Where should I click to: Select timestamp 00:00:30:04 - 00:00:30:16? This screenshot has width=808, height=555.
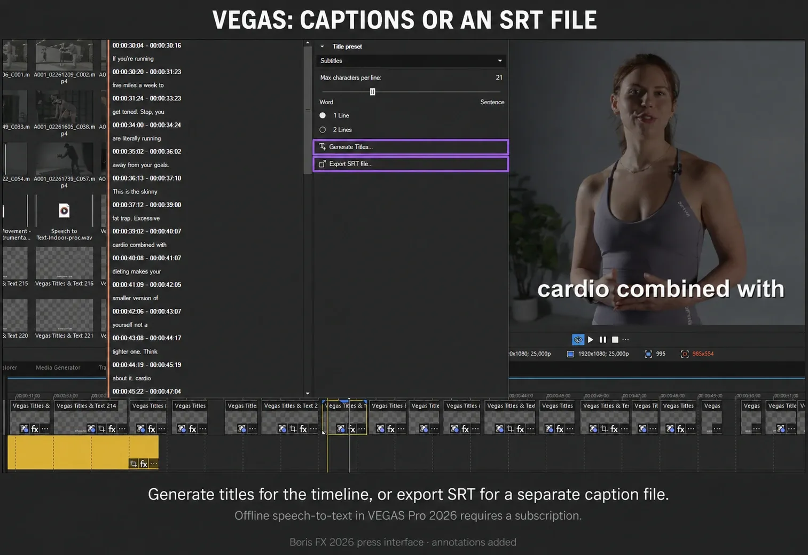(x=147, y=45)
